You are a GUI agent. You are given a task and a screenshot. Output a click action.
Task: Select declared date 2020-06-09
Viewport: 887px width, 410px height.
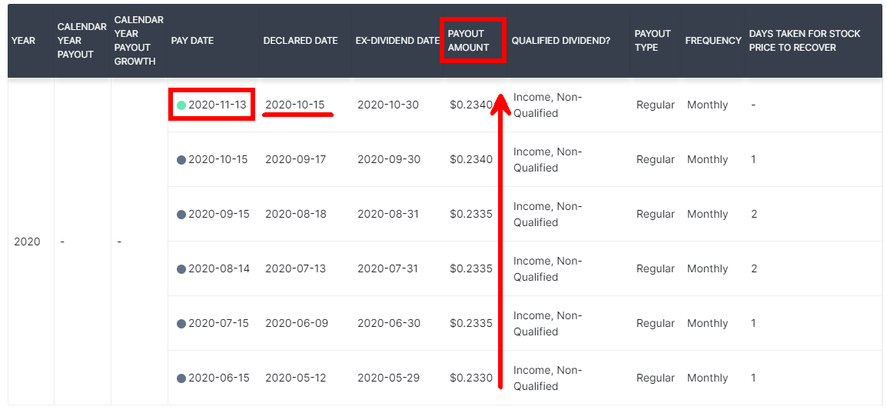[297, 323]
